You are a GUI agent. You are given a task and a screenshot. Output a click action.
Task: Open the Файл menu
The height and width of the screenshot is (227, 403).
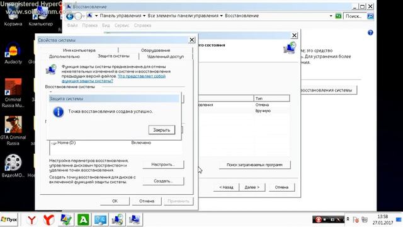72,25
